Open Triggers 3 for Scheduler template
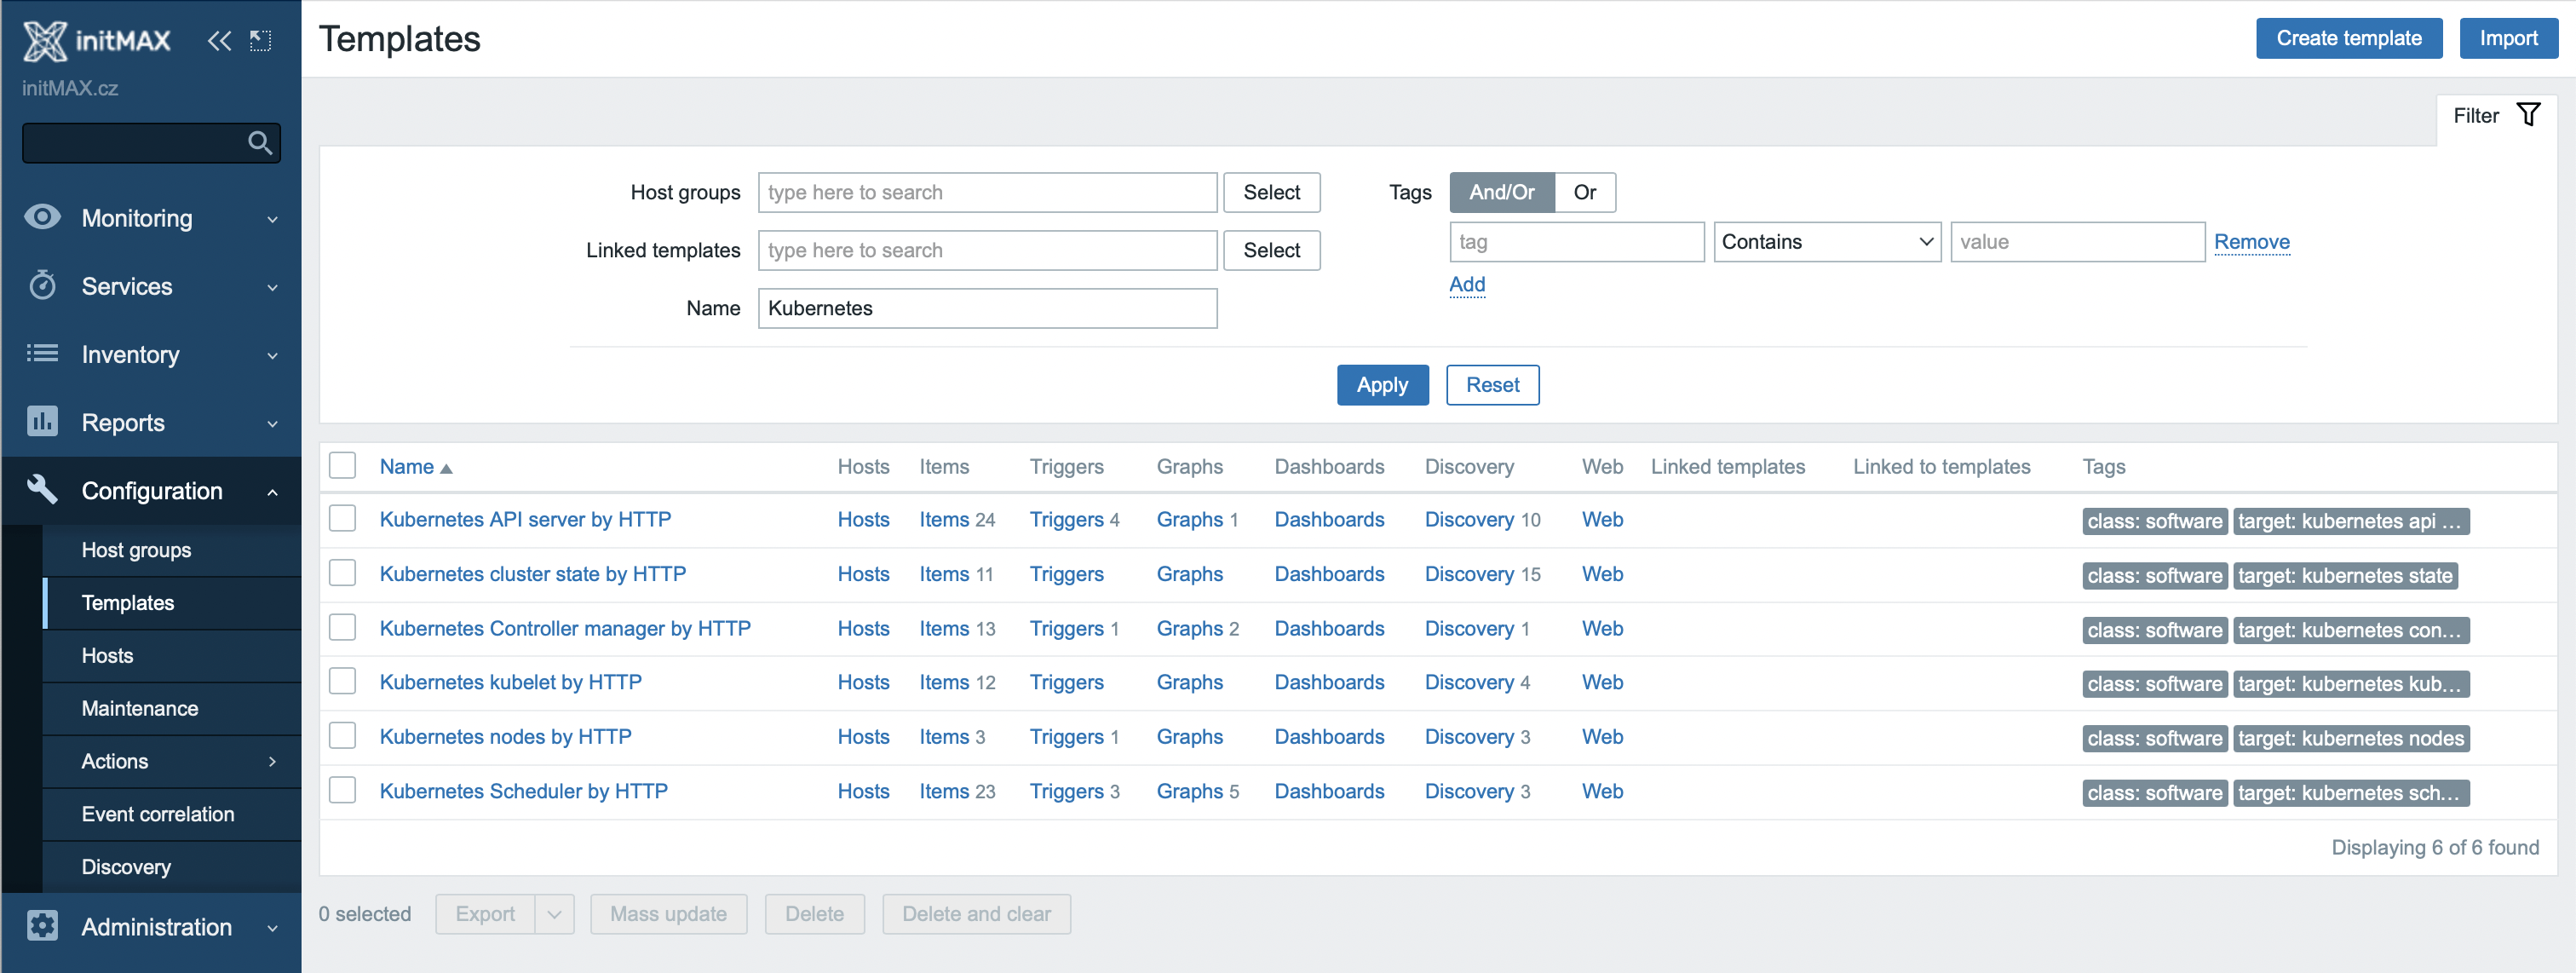2576x973 pixels. 1066,791
